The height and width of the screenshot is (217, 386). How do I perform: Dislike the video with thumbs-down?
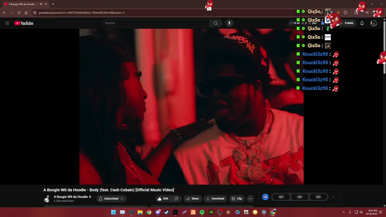pyautogui.click(x=176, y=199)
